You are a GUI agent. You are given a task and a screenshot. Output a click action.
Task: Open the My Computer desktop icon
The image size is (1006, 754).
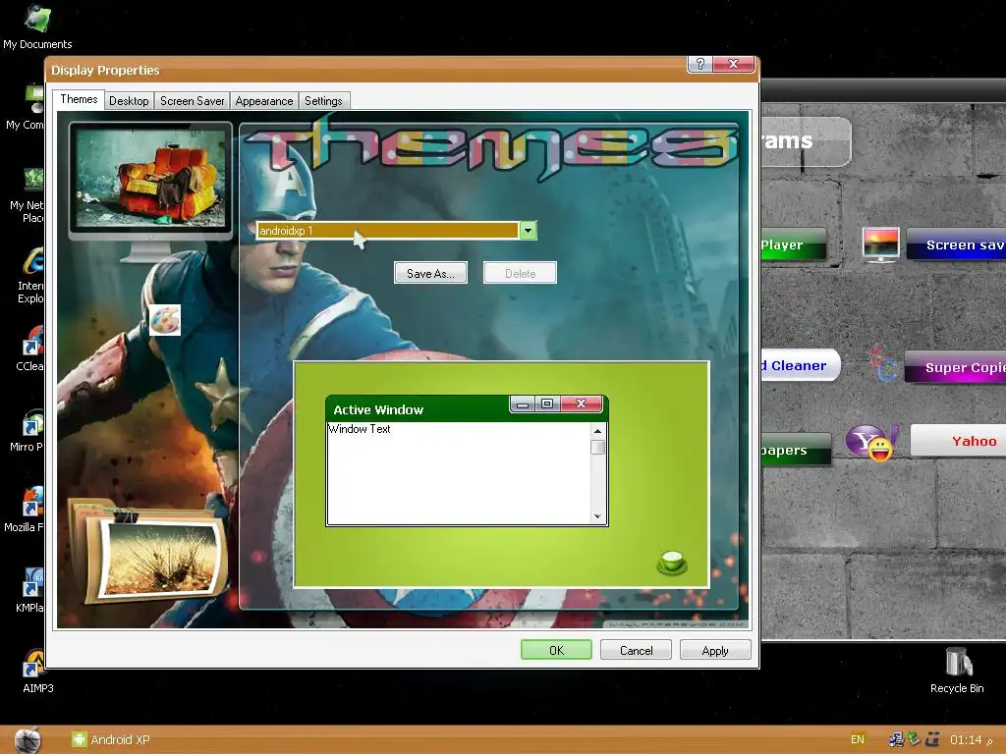click(26, 107)
